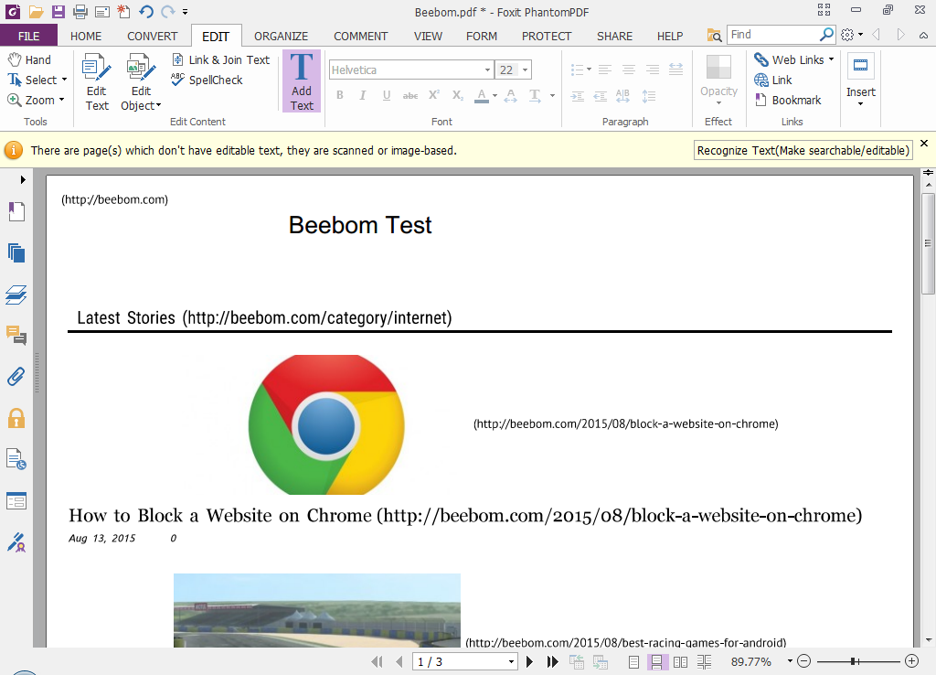The height and width of the screenshot is (675, 936).
Task: Click Recognize Text(Make searchable/editable) button
Action: tap(803, 151)
